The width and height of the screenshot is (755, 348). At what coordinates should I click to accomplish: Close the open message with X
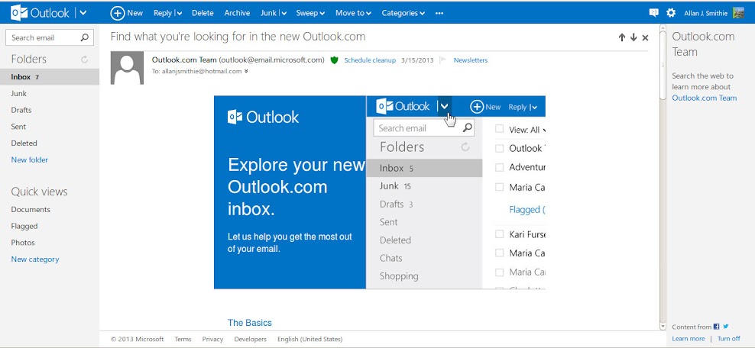pyautogui.click(x=645, y=37)
